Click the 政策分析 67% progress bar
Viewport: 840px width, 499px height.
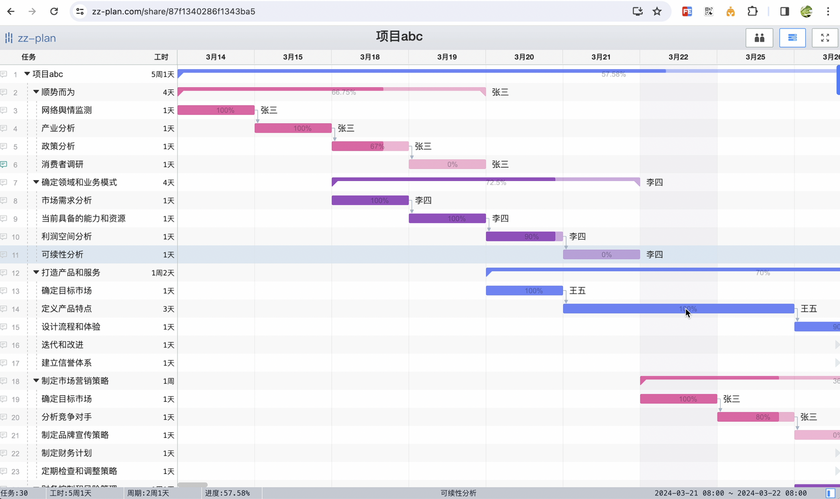click(370, 146)
